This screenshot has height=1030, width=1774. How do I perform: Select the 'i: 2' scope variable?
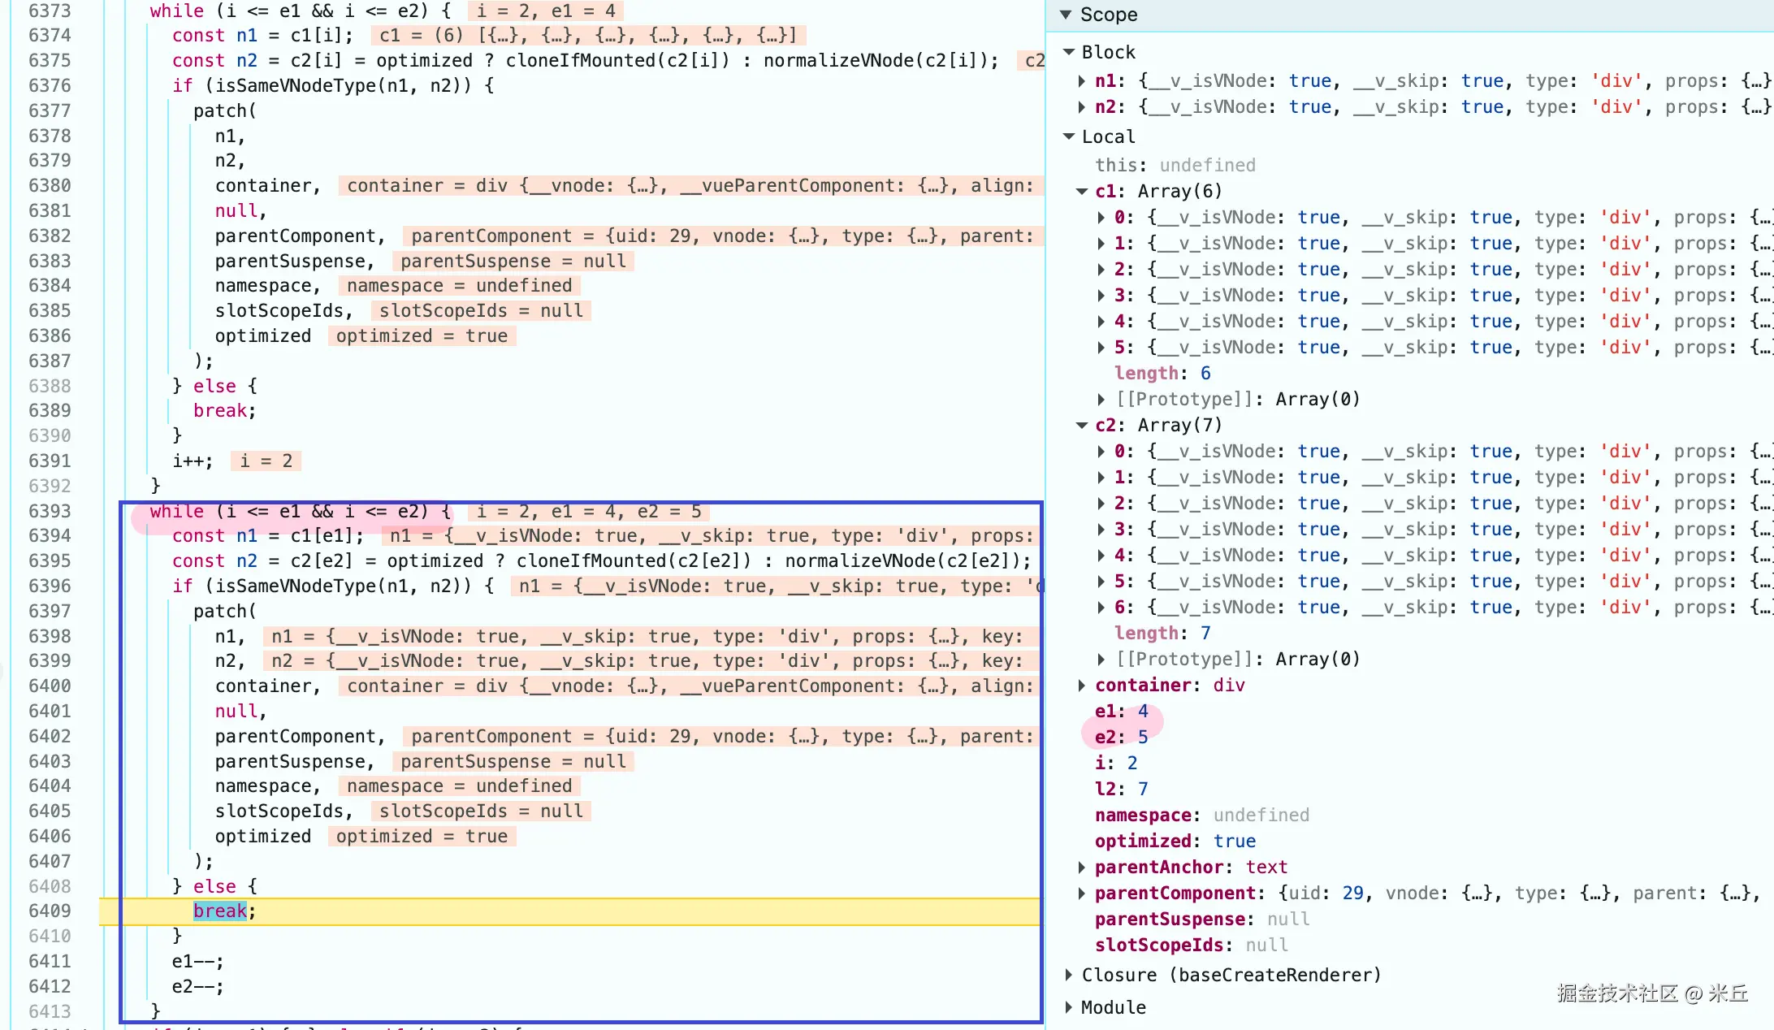pyautogui.click(x=1116, y=764)
